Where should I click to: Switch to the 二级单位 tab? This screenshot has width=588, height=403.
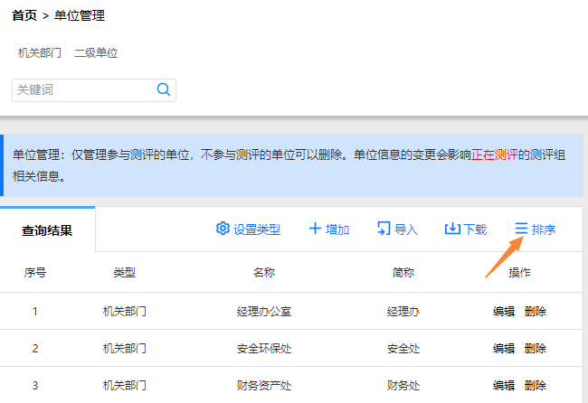point(96,52)
